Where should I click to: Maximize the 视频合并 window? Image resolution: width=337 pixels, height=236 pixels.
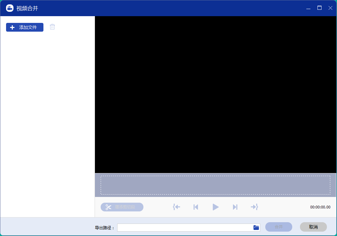pyautogui.click(x=319, y=8)
